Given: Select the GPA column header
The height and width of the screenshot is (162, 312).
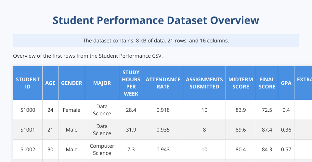Looking at the screenshot, I should (x=286, y=83).
